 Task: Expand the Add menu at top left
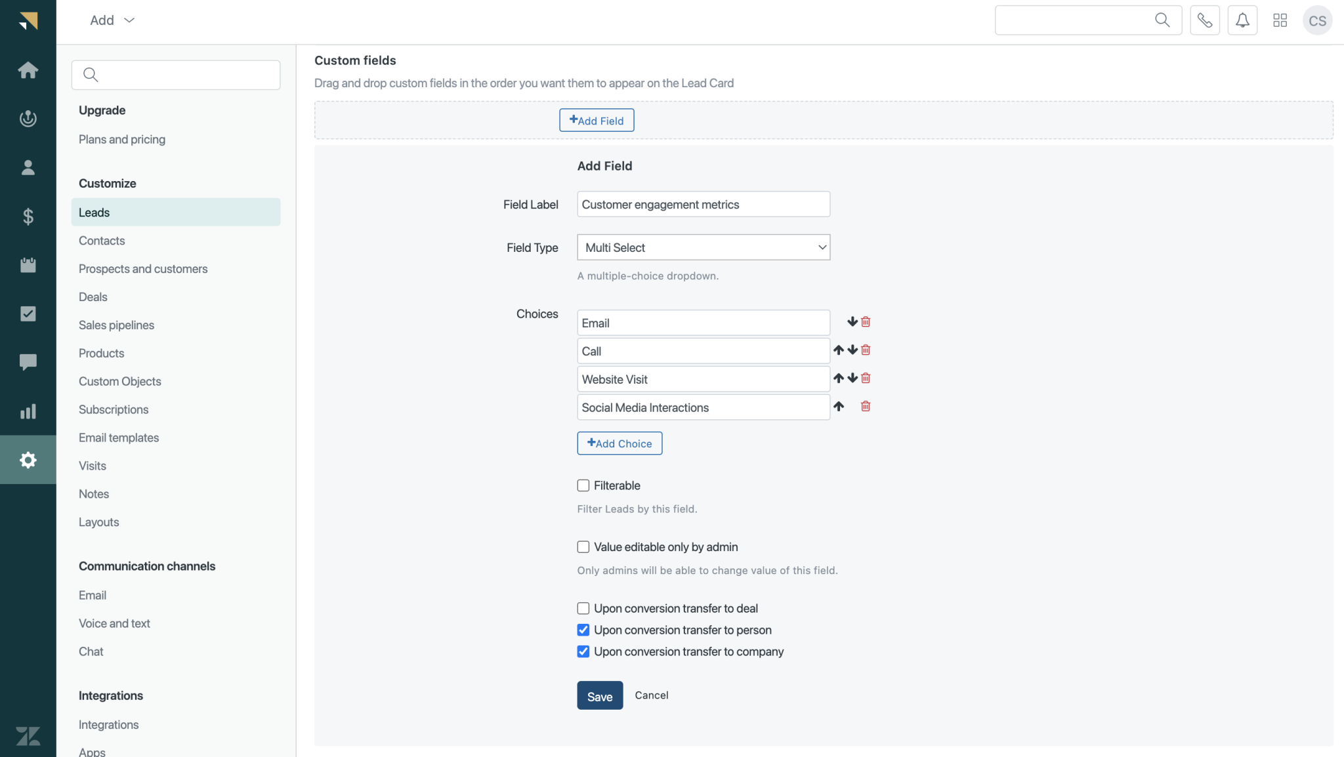coord(111,20)
